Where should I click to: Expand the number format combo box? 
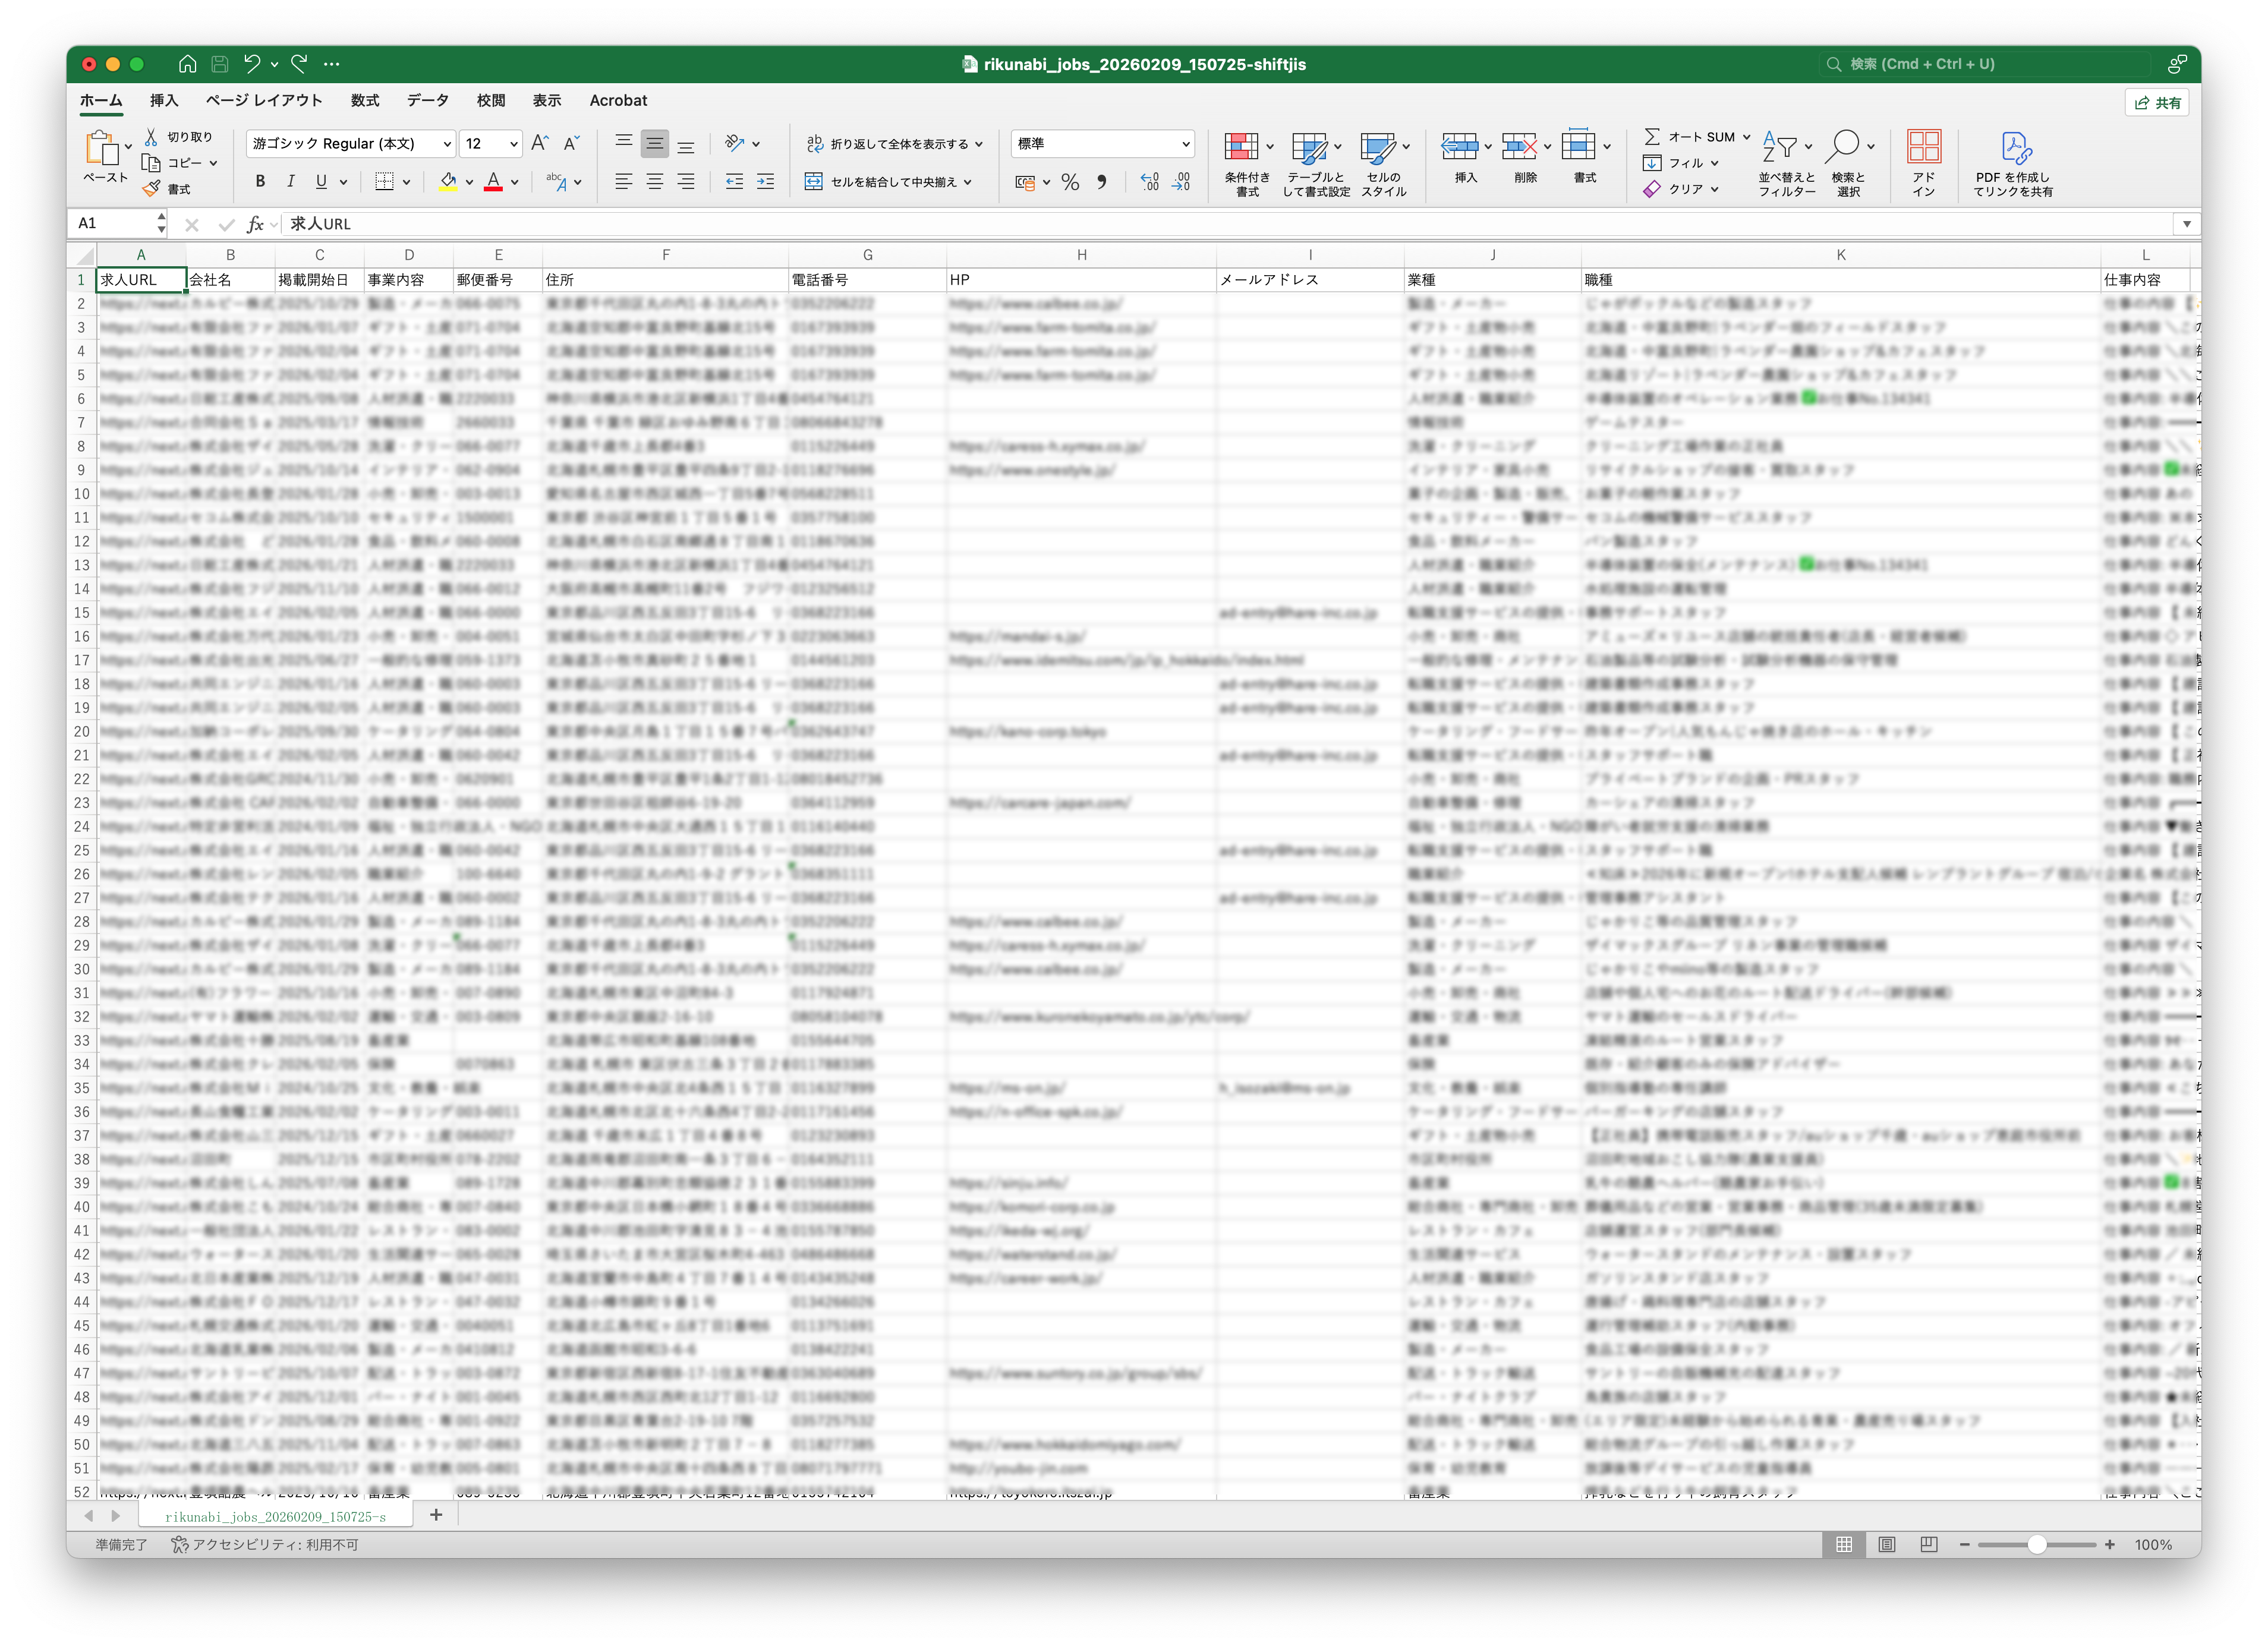click(x=1185, y=144)
